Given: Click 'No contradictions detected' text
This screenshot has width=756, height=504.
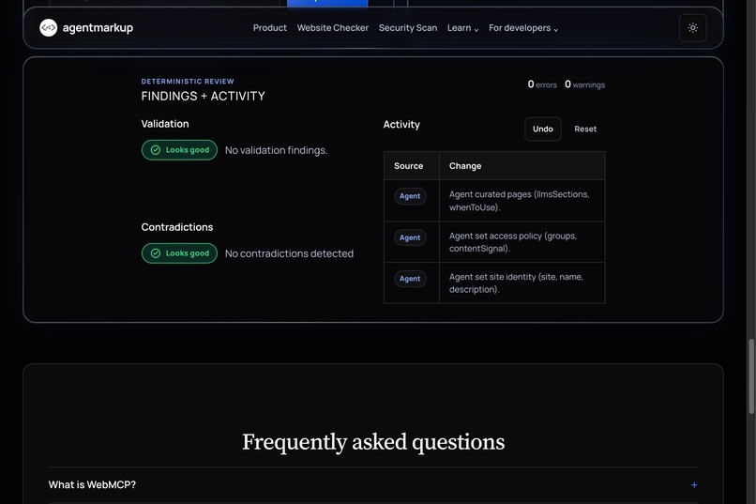Looking at the screenshot, I should (x=289, y=253).
